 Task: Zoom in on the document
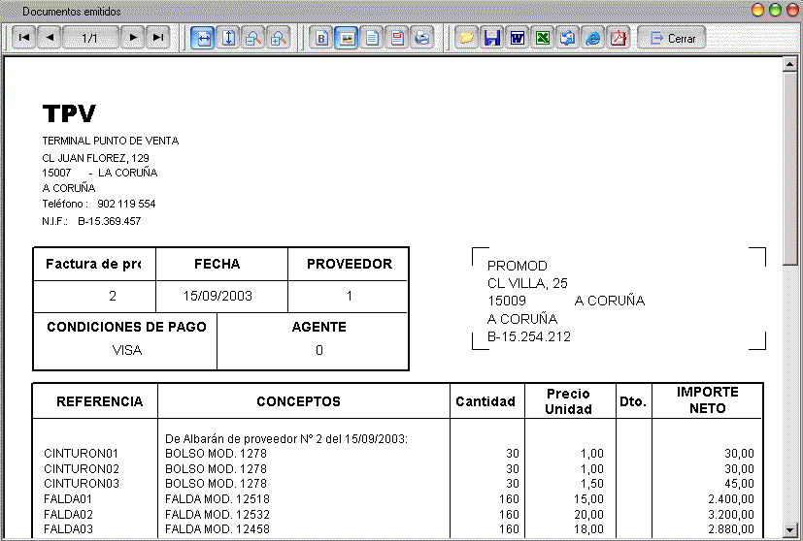tap(278, 38)
